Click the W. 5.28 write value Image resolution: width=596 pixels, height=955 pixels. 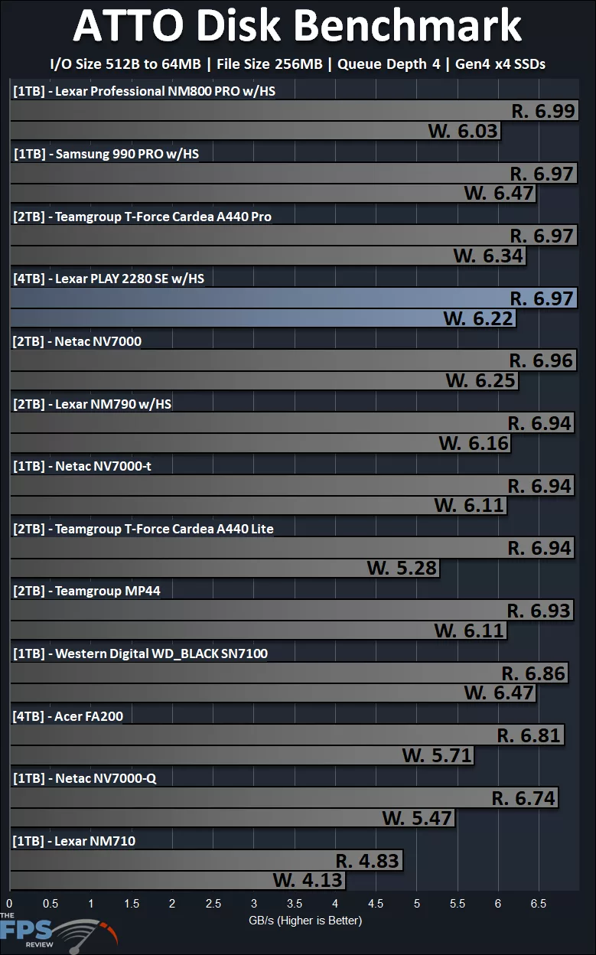[x=402, y=568]
